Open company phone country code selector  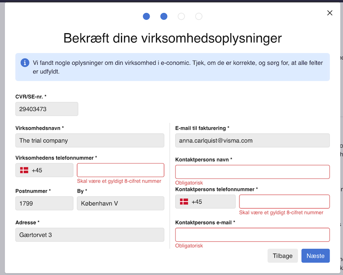[x=44, y=170]
